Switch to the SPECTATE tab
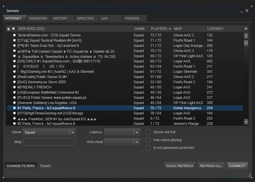This screenshot has width=255, height=182. (87, 19)
